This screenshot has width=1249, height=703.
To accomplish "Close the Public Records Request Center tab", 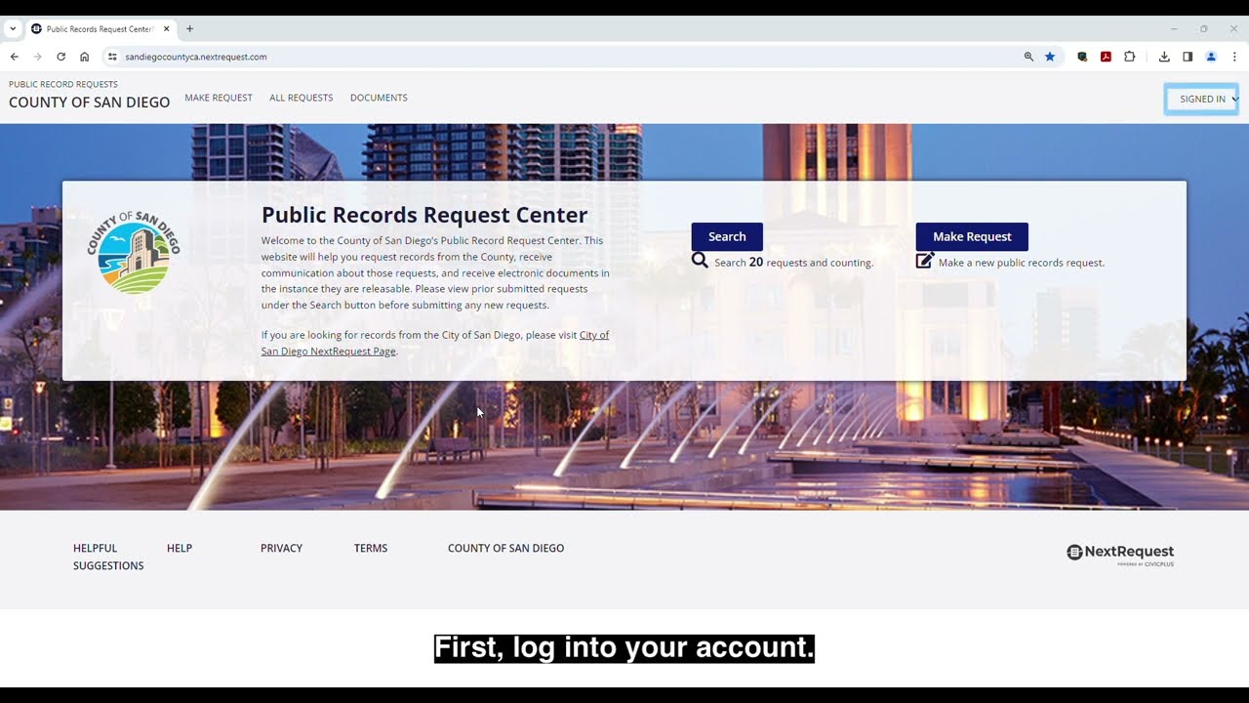I will (166, 28).
